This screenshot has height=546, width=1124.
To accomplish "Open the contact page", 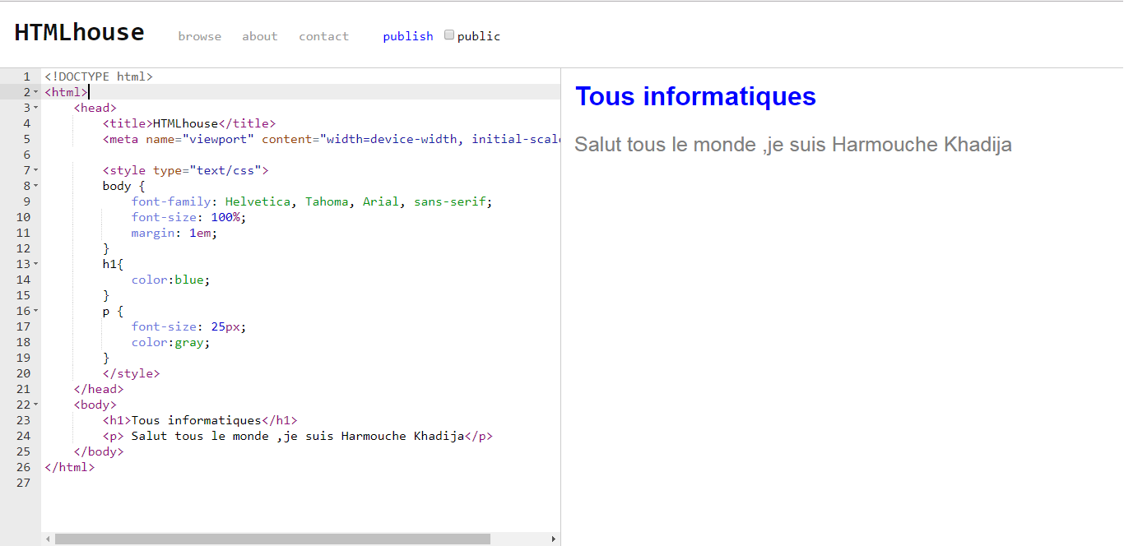I will (323, 36).
